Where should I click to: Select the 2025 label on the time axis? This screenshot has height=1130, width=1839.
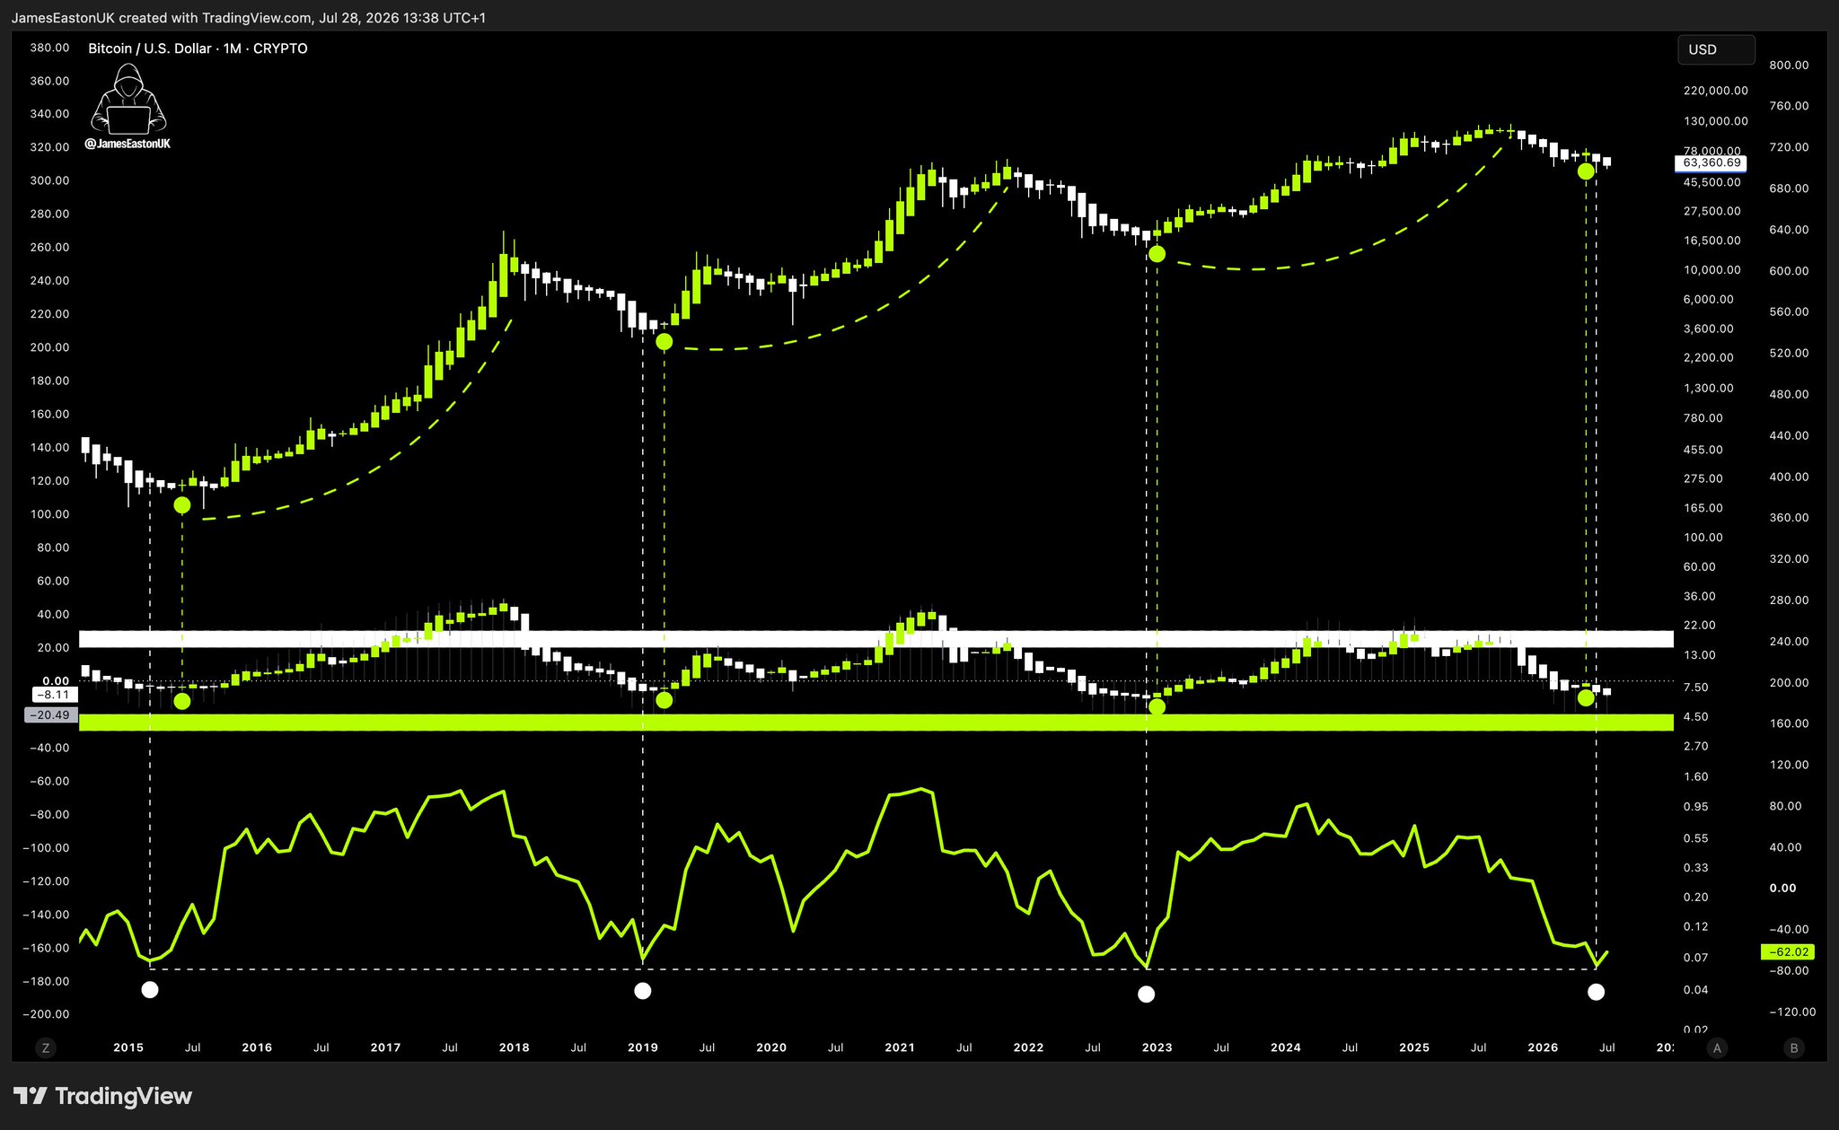1414,1047
